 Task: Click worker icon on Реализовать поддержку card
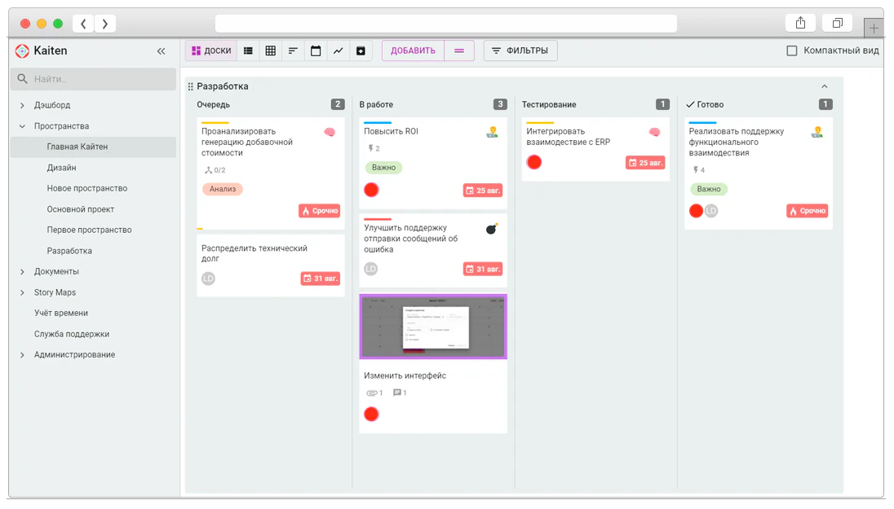pos(817,132)
